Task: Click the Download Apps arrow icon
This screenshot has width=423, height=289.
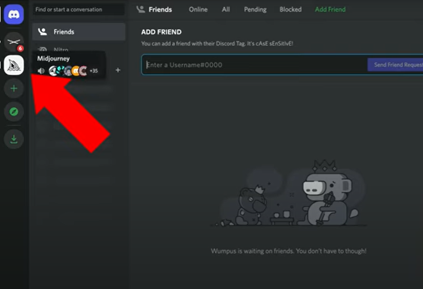Action: 14,139
